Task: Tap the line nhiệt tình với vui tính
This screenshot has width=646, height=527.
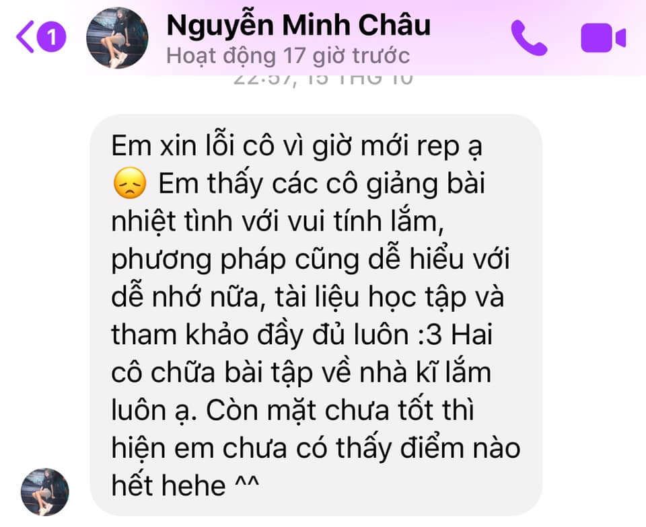Action: (x=278, y=222)
